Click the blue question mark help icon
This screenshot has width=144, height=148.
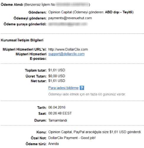[x=82, y=88]
